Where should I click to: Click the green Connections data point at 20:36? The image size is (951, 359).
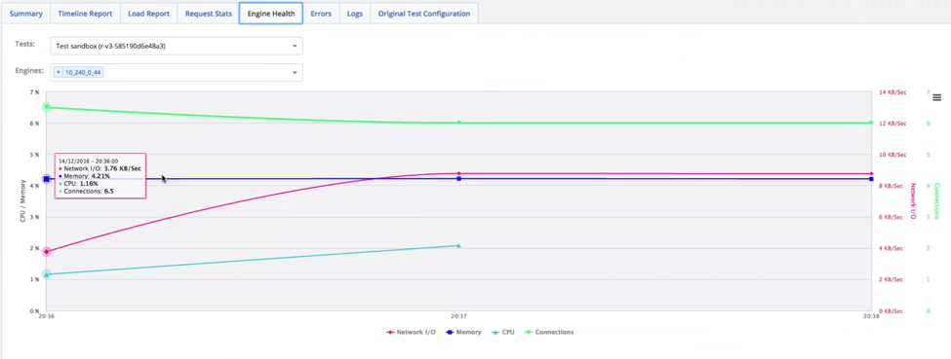click(x=46, y=107)
